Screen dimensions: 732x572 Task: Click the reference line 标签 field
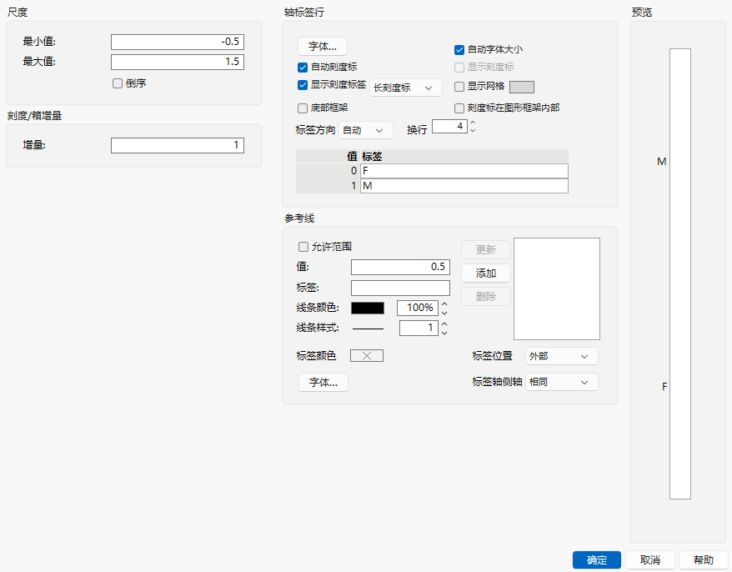[400, 289]
